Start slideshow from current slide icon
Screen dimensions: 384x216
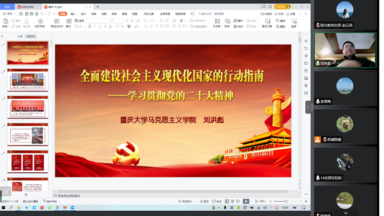40,21
